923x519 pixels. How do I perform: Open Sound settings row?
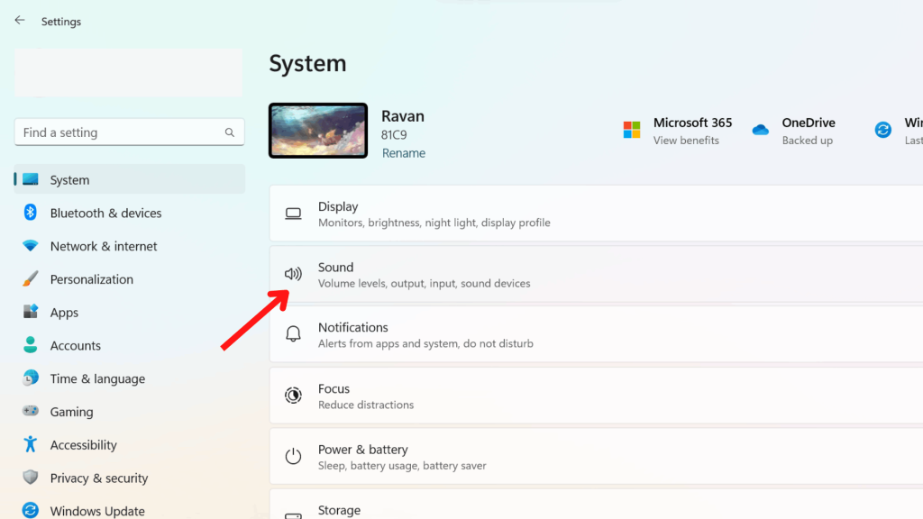(597, 274)
